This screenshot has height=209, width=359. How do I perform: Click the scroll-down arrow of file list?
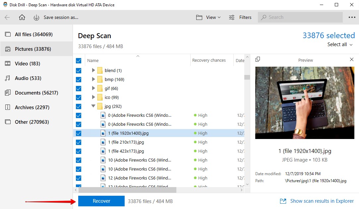(247, 184)
